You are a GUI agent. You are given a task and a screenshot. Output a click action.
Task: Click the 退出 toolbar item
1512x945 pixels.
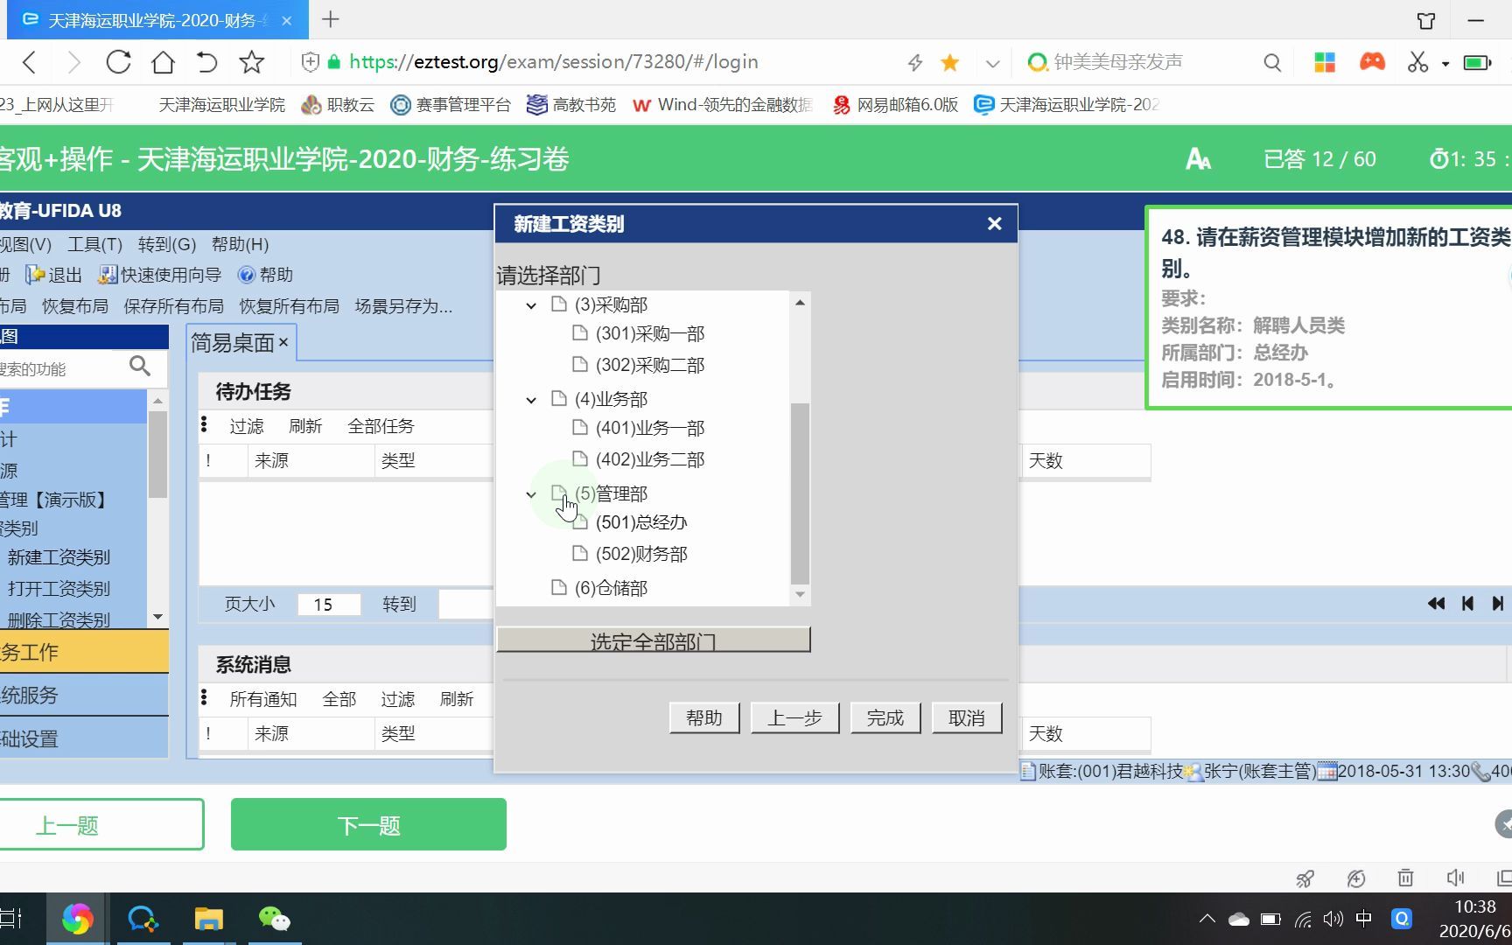coord(53,275)
